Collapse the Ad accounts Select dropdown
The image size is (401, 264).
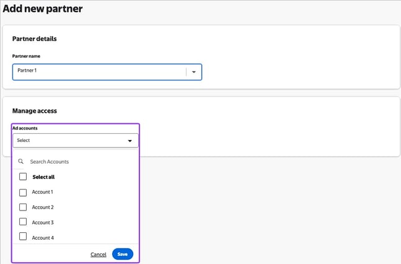75,141
